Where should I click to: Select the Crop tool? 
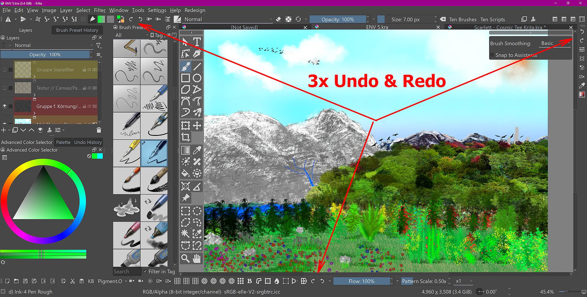pos(185,137)
